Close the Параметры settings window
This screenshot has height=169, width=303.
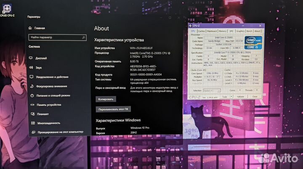click(x=179, y=18)
